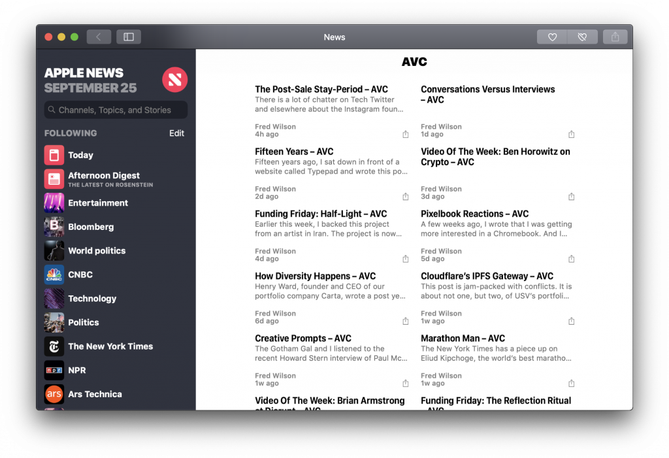This screenshot has width=669, height=458.
Task: Select Technology in the sidebar
Action: click(92, 299)
